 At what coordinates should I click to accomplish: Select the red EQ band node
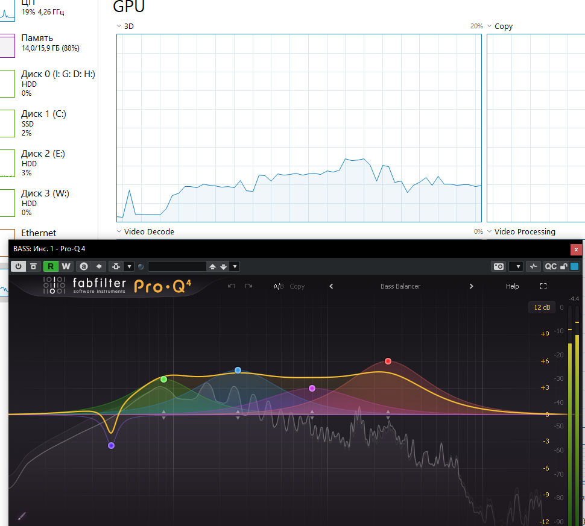click(388, 362)
